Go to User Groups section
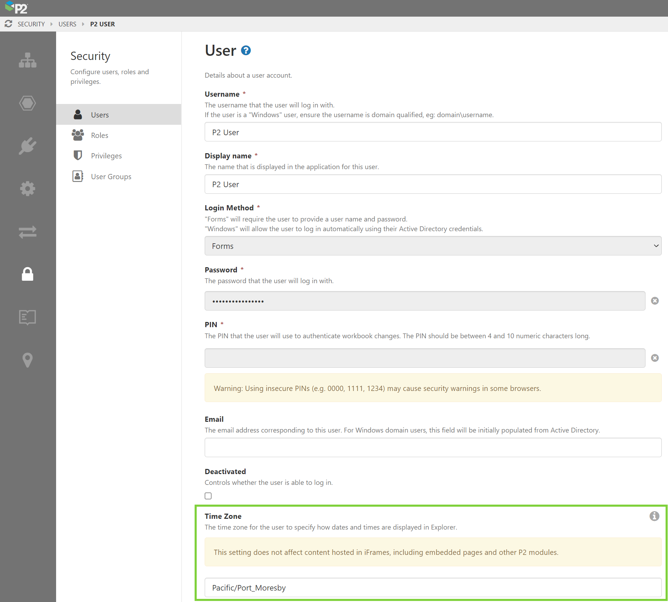This screenshot has width=668, height=602. 111,177
